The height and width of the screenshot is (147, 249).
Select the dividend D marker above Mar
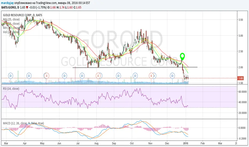coord(11,76)
